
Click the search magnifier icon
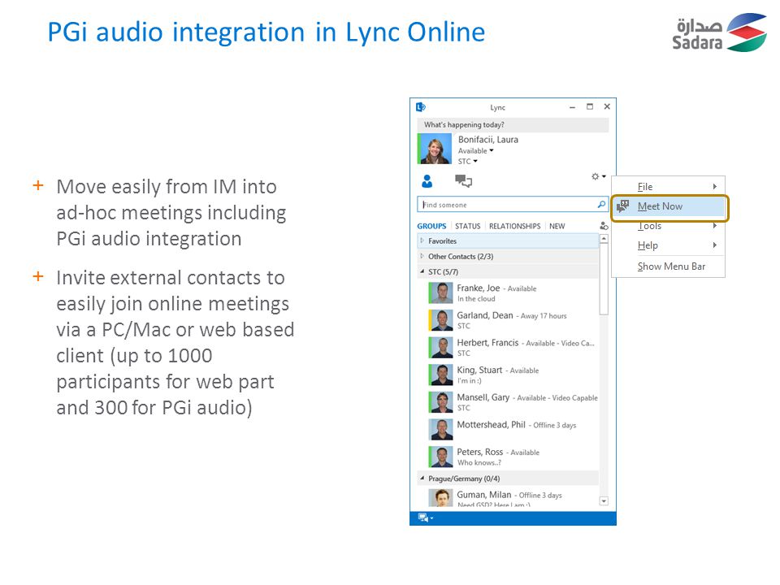[601, 205]
